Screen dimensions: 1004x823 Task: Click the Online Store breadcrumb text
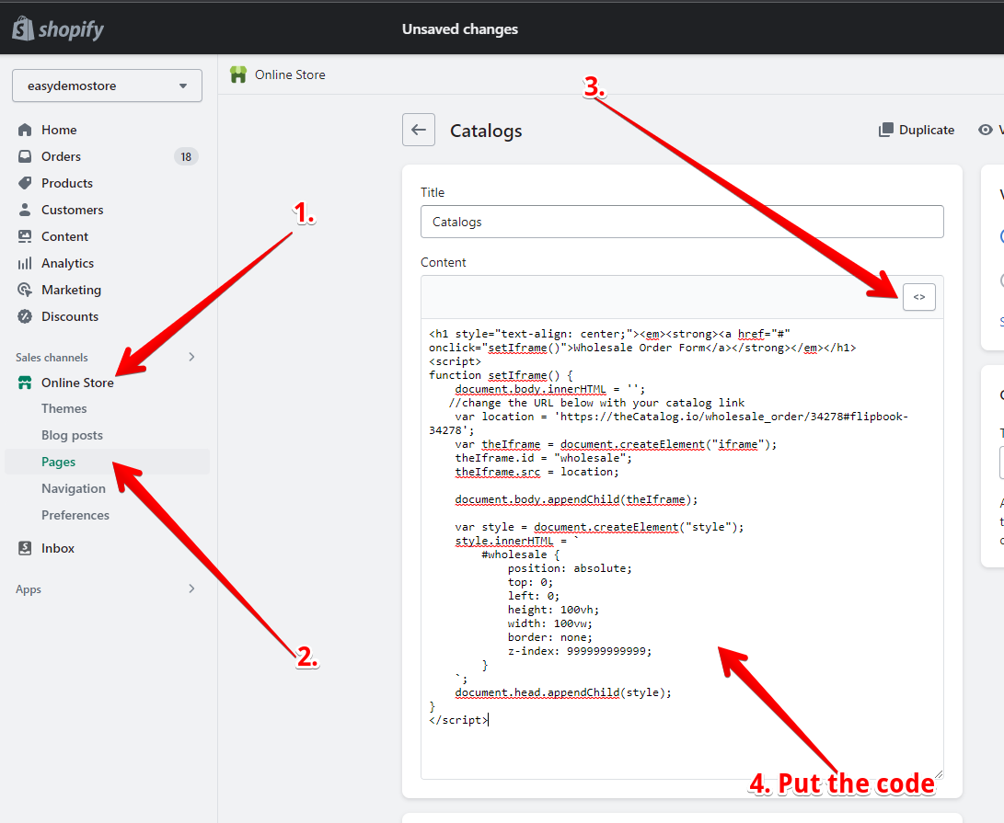(290, 74)
